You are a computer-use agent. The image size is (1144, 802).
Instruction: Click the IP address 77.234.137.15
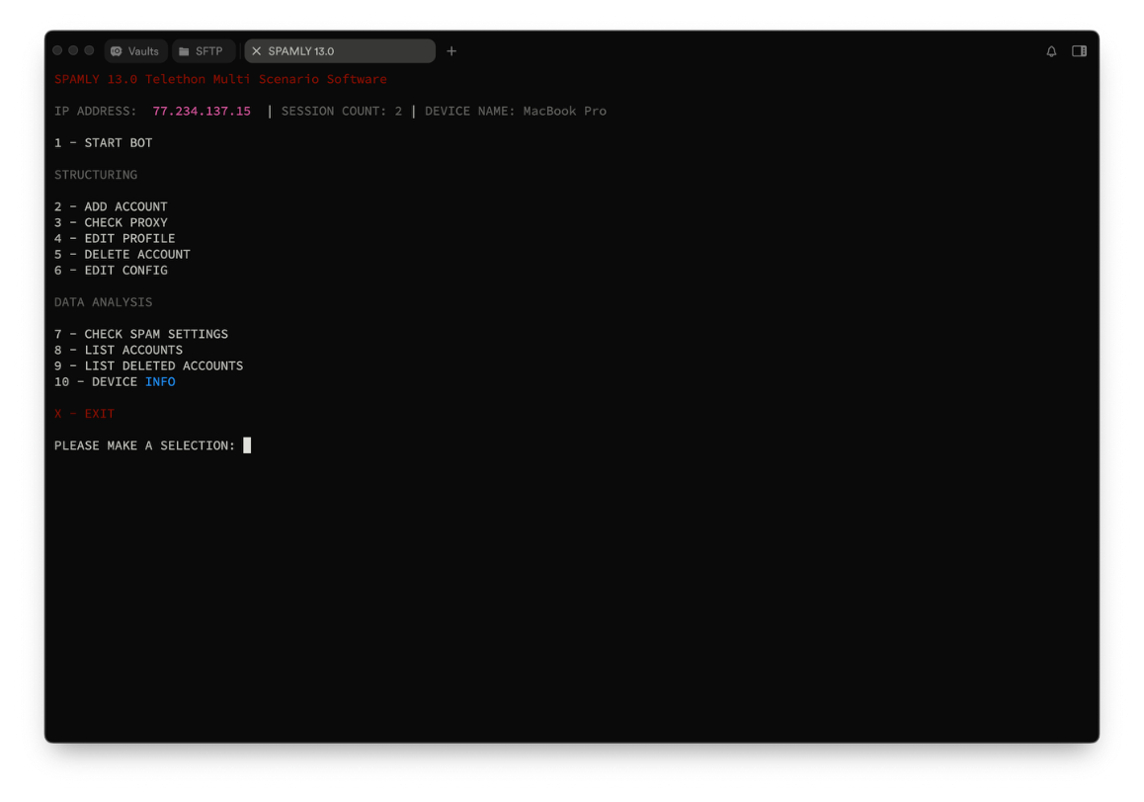tap(202, 111)
